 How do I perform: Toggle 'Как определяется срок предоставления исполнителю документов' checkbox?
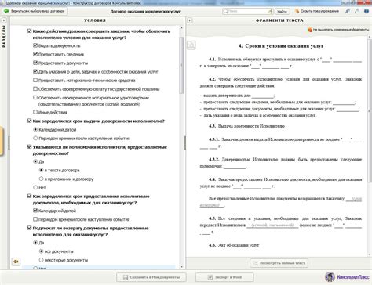[x=30, y=196]
